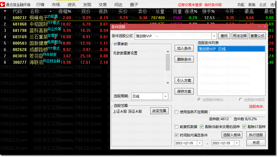Click the 执行选股 button
The width and height of the screenshot is (278, 157).
(x=256, y=135)
